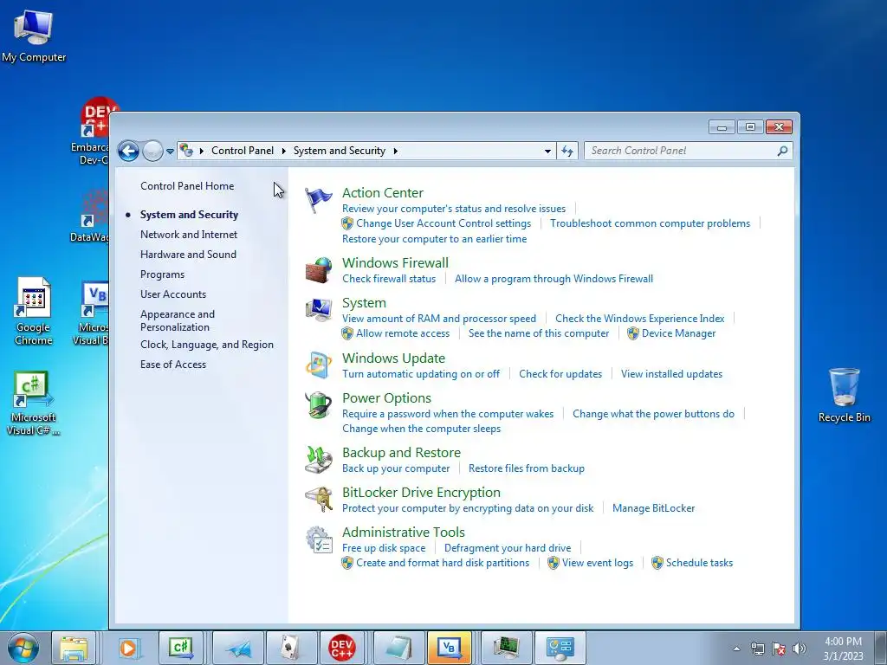Image resolution: width=887 pixels, height=665 pixels.
Task: Open the Windows Start button
Action: pos(23,648)
